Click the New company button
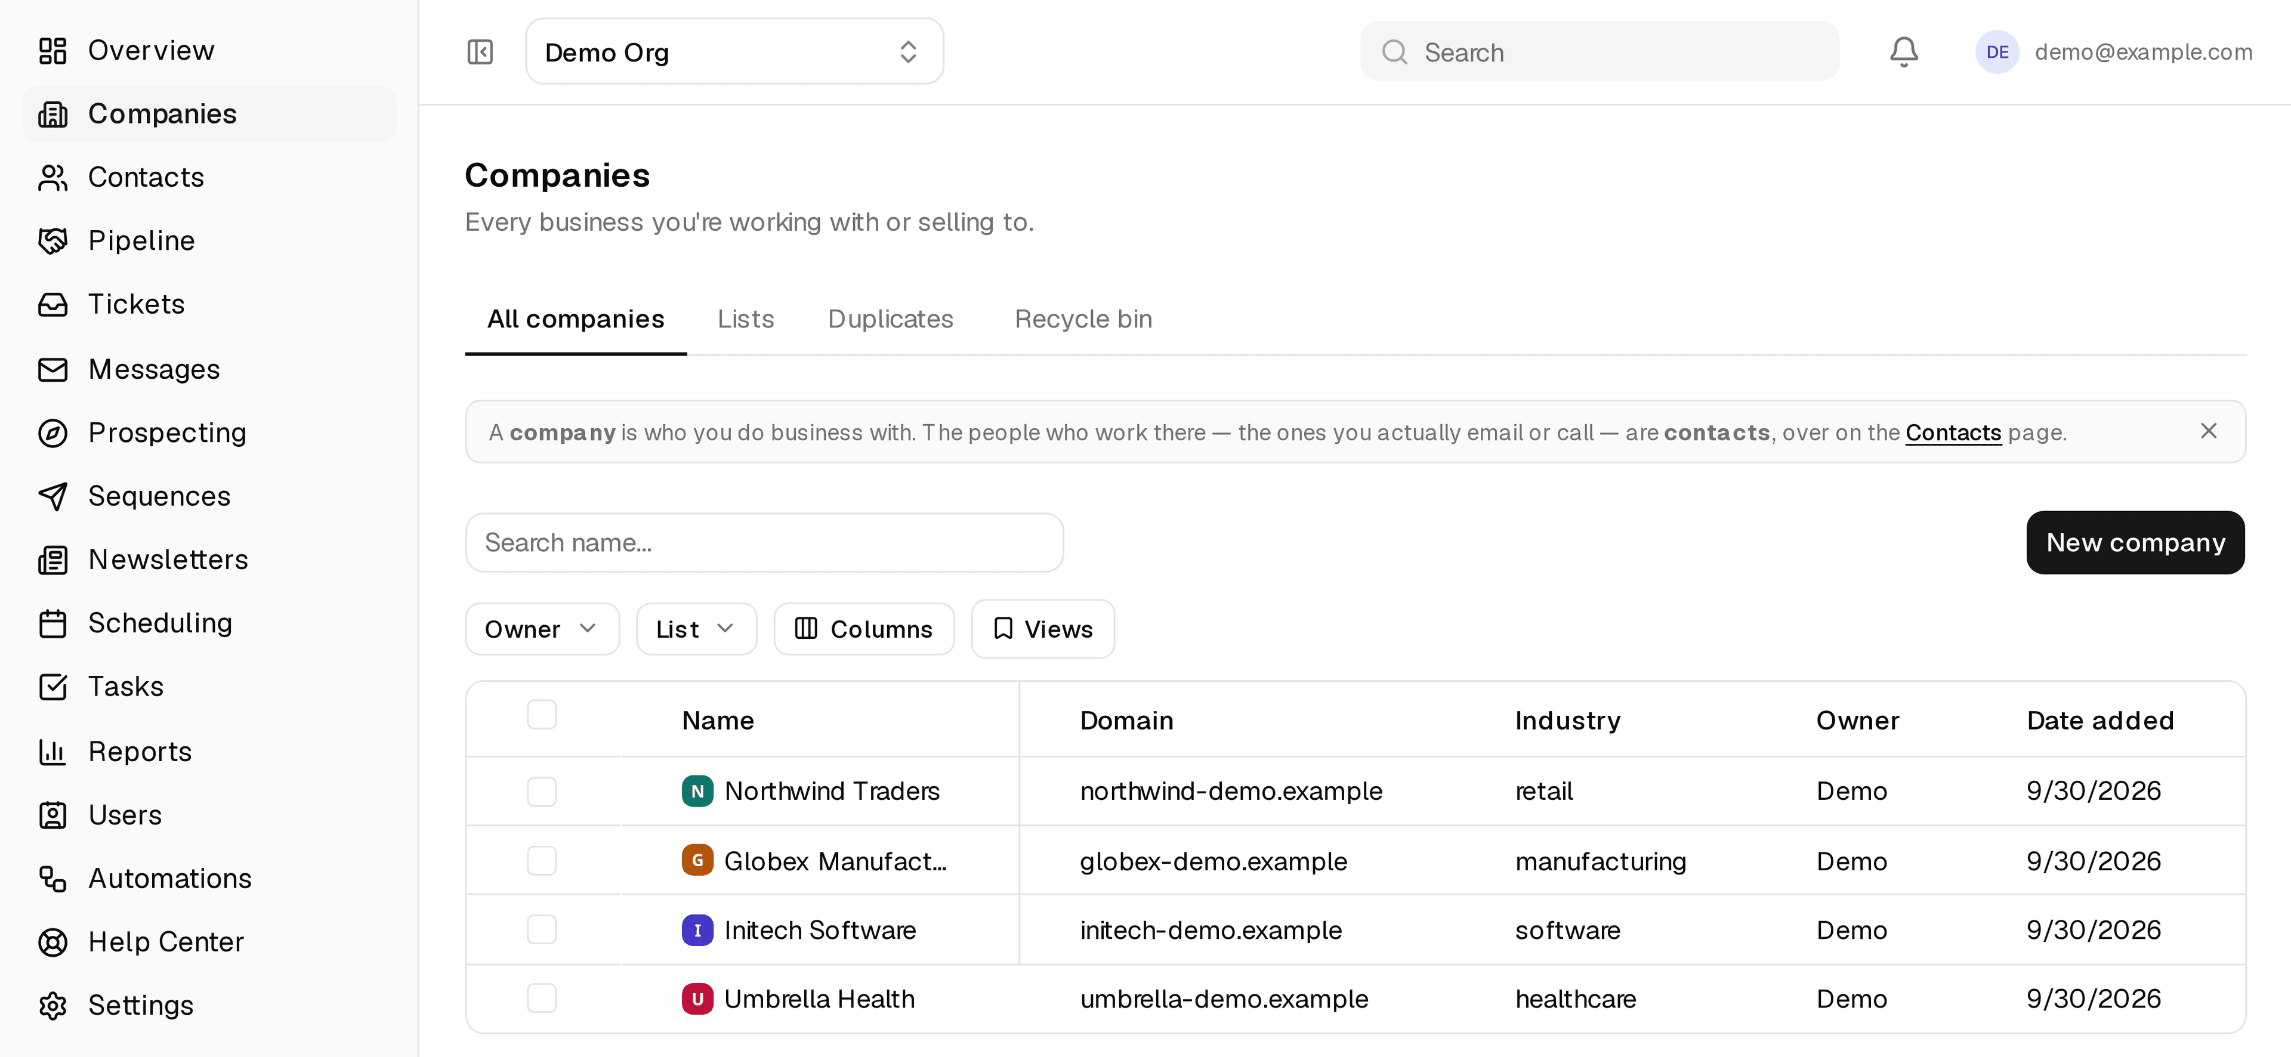 2135,542
